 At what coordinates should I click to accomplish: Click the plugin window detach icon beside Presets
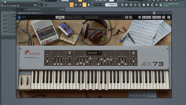coord(154,13)
